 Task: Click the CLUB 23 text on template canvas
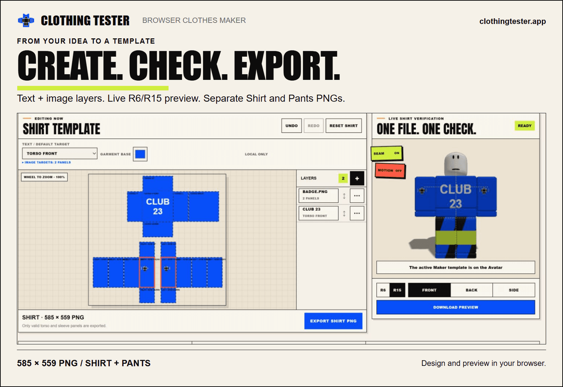click(x=158, y=206)
